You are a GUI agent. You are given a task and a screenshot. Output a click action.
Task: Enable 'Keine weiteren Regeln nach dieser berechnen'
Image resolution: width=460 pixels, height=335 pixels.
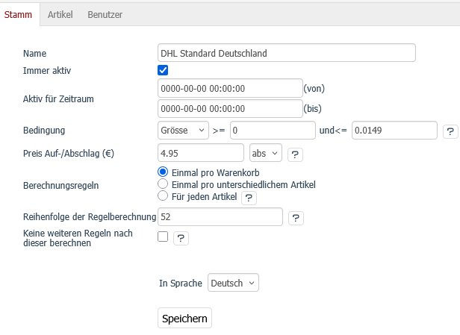click(x=163, y=237)
